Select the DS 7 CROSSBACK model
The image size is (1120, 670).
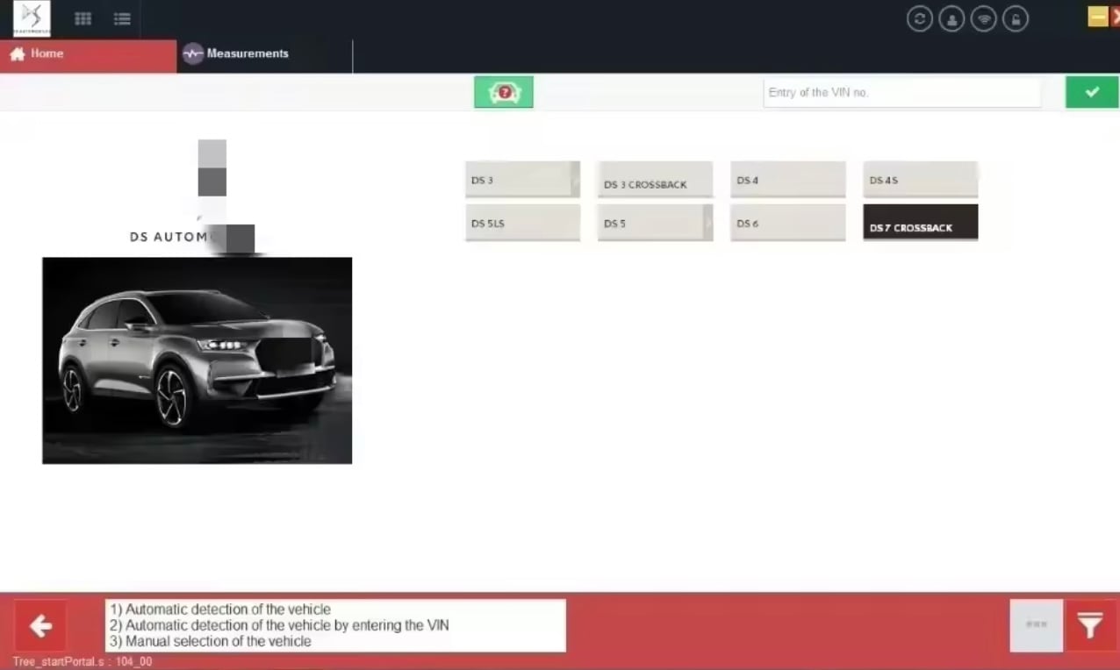coord(921,222)
